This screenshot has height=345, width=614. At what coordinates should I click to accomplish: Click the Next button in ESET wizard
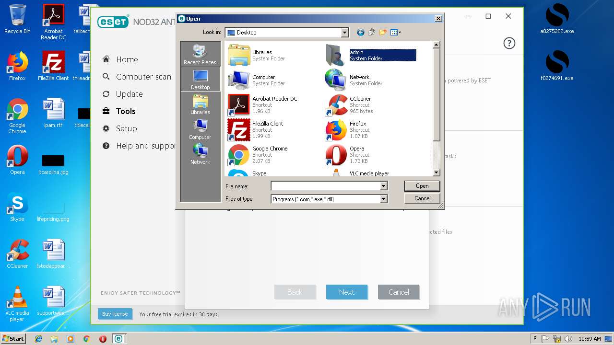[347, 292]
